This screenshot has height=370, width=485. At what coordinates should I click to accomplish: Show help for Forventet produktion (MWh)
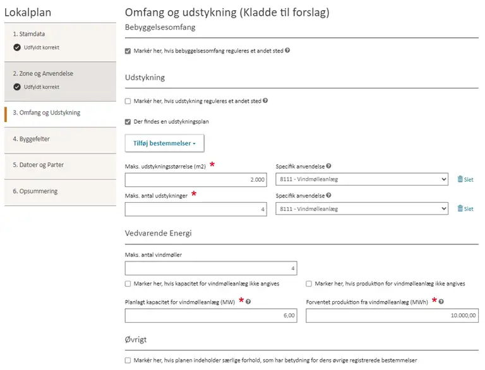coord(441,302)
